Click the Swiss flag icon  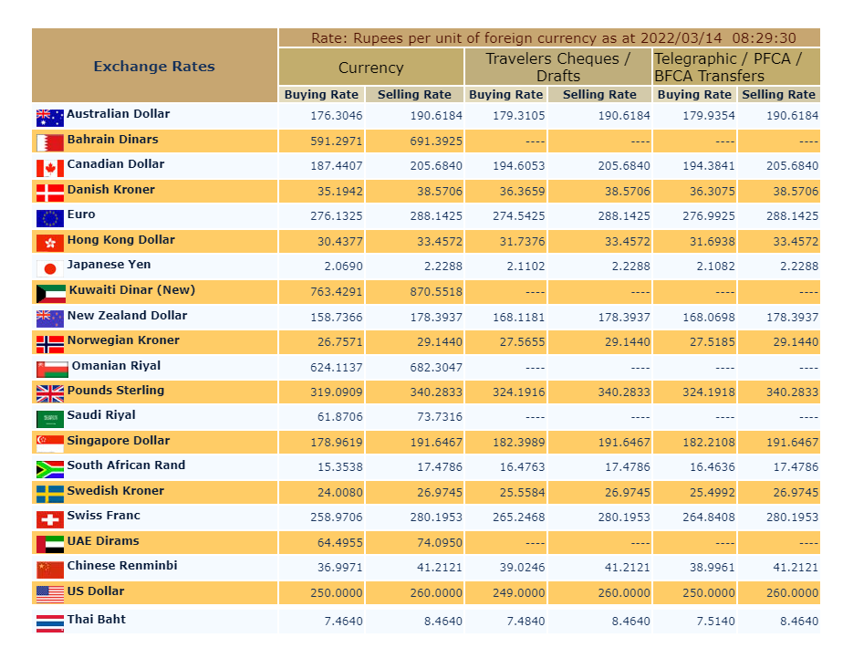[x=50, y=519]
